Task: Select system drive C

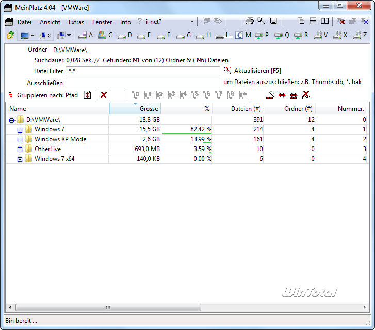Action: 105,35
